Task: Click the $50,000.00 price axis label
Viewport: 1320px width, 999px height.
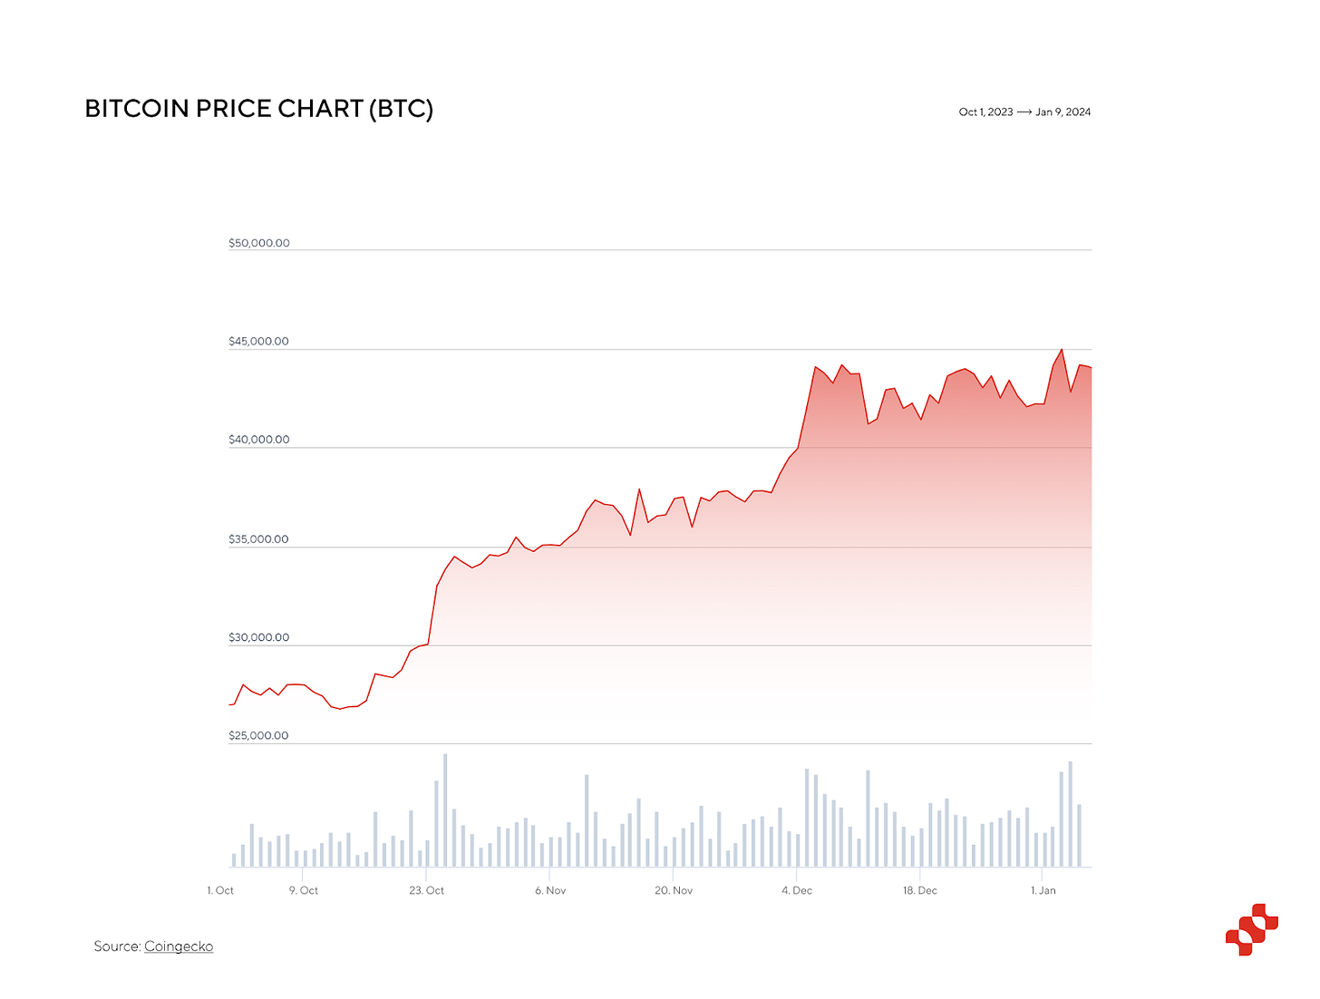Action: [x=259, y=243]
